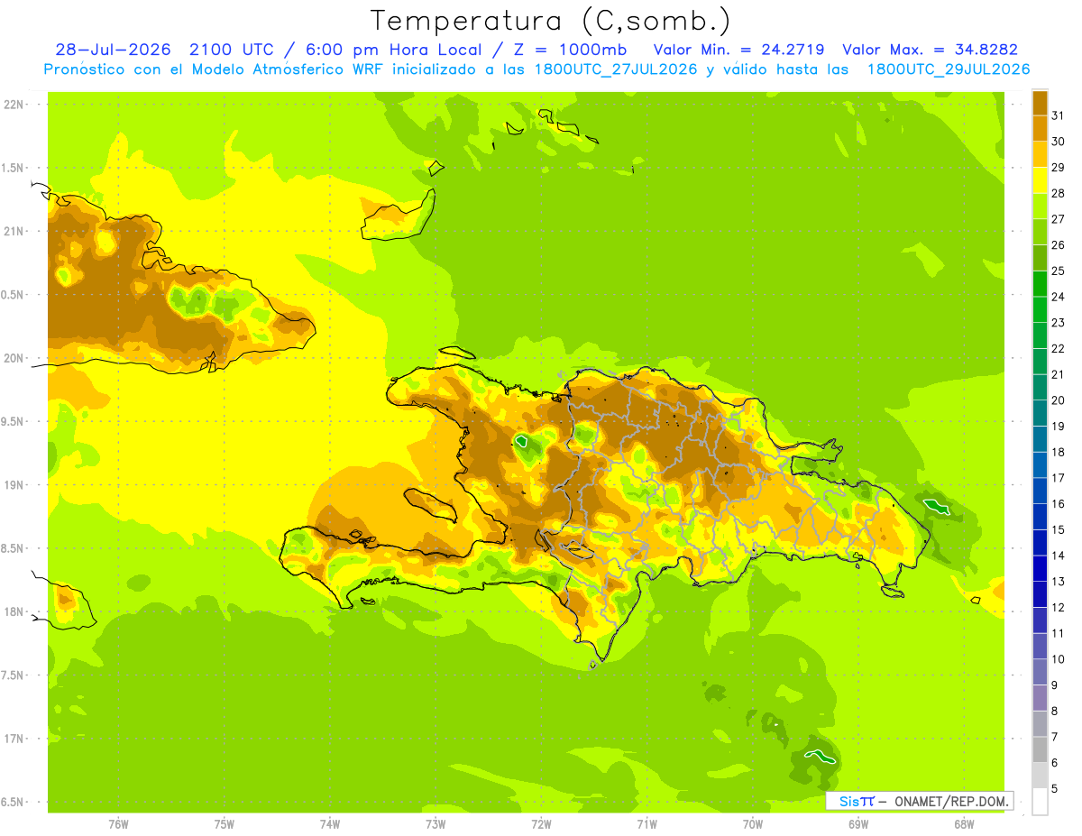The height and width of the screenshot is (836, 1082).
Task: Click '6:00 pm Hora Local' text
Action: click(x=392, y=50)
